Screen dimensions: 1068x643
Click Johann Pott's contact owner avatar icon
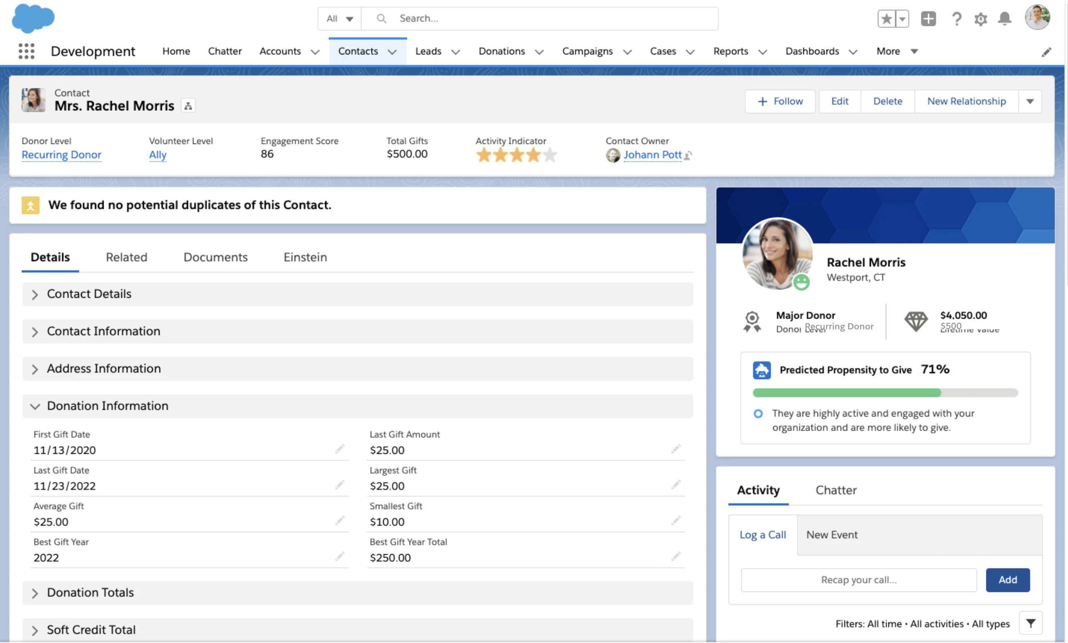pyautogui.click(x=613, y=155)
